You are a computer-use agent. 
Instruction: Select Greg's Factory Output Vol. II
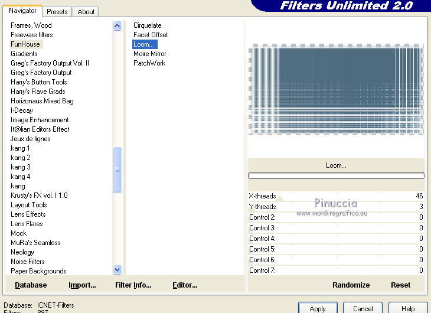click(50, 63)
